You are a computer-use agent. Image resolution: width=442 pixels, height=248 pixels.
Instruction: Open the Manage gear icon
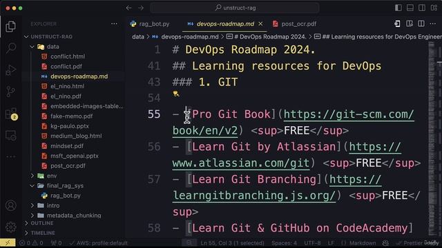coord(11,227)
